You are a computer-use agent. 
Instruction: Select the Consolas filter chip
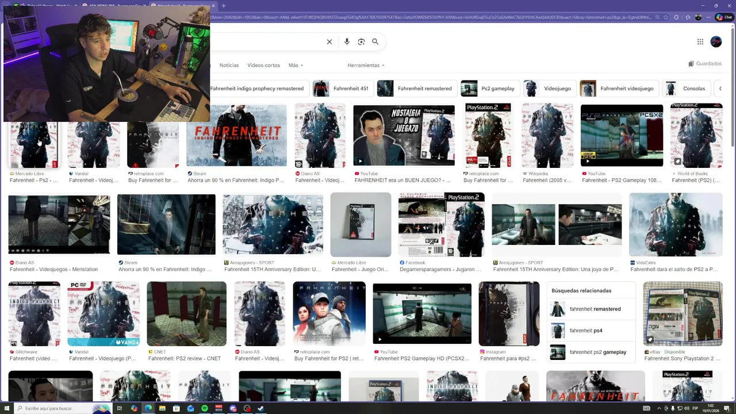click(x=686, y=89)
